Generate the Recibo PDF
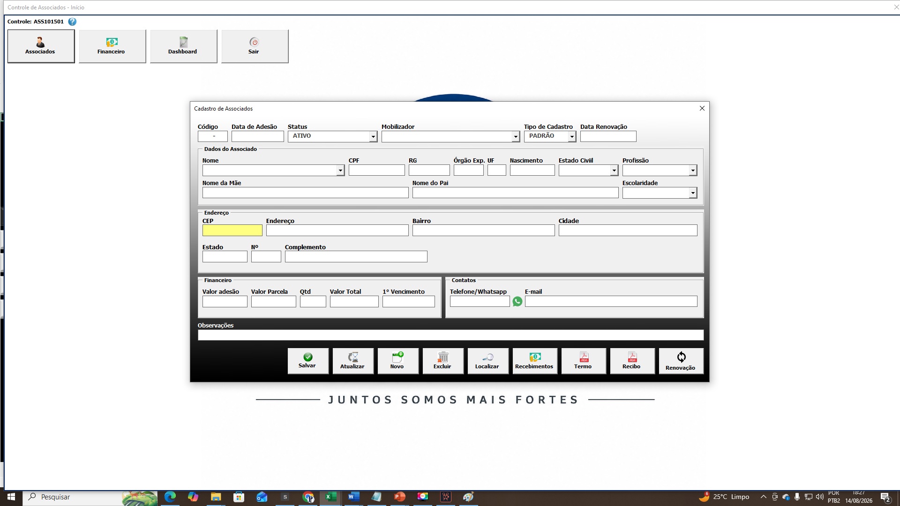Screen dimensions: 900x506 [632, 361]
